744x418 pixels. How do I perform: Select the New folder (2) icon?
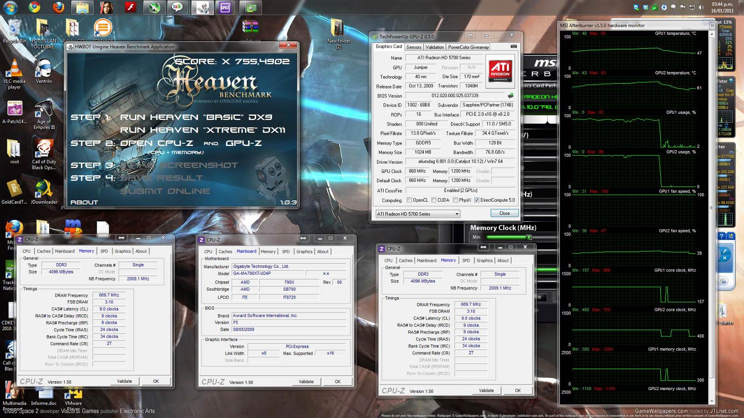coord(338,34)
